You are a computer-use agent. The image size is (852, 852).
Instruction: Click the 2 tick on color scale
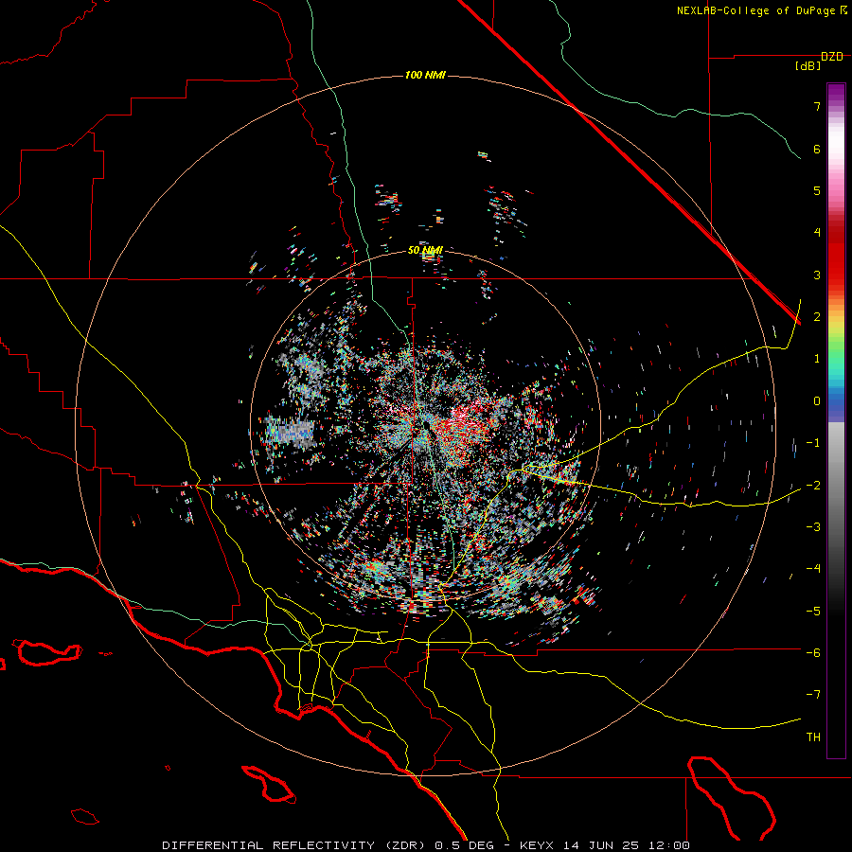[x=817, y=317]
